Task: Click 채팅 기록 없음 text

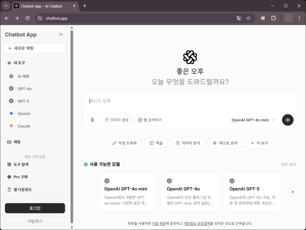Action: (35, 156)
